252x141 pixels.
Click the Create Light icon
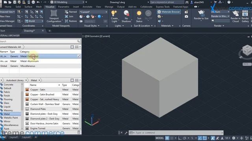coord(114,13)
